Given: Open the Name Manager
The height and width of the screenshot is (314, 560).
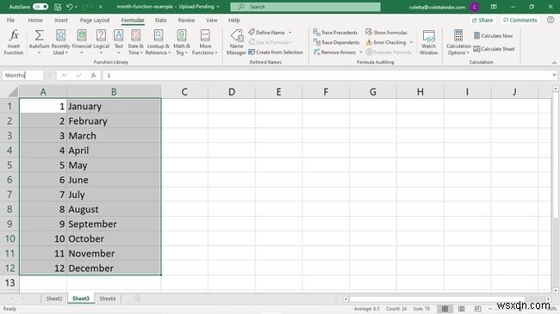Looking at the screenshot, I should pos(236,42).
